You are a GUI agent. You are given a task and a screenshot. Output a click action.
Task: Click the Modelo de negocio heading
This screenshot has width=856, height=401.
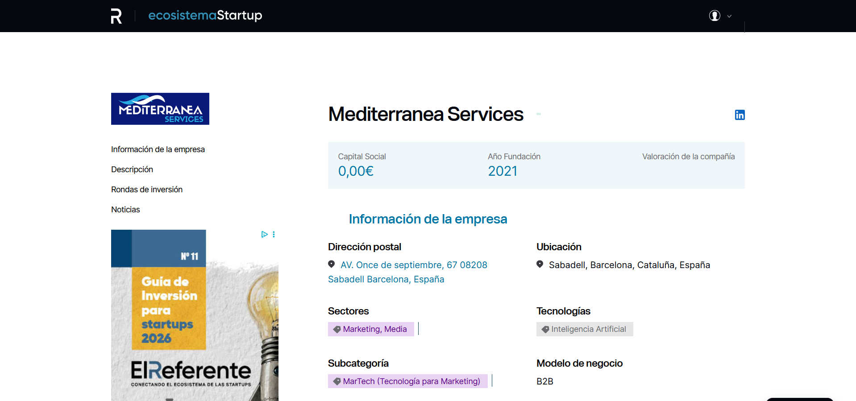579,364
